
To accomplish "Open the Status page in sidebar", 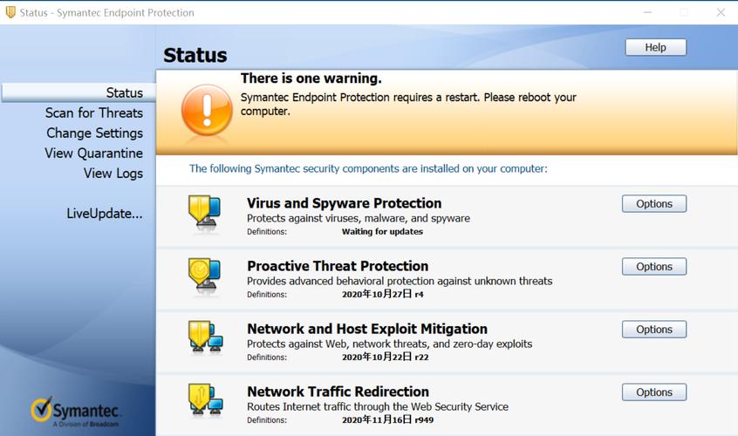I will point(124,92).
